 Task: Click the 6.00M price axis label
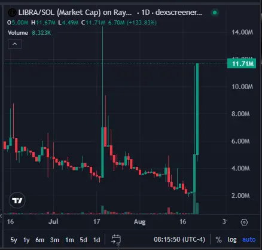(x=240, y=141)
